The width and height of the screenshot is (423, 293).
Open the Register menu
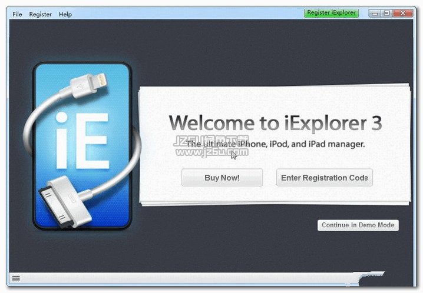[40, 14]
